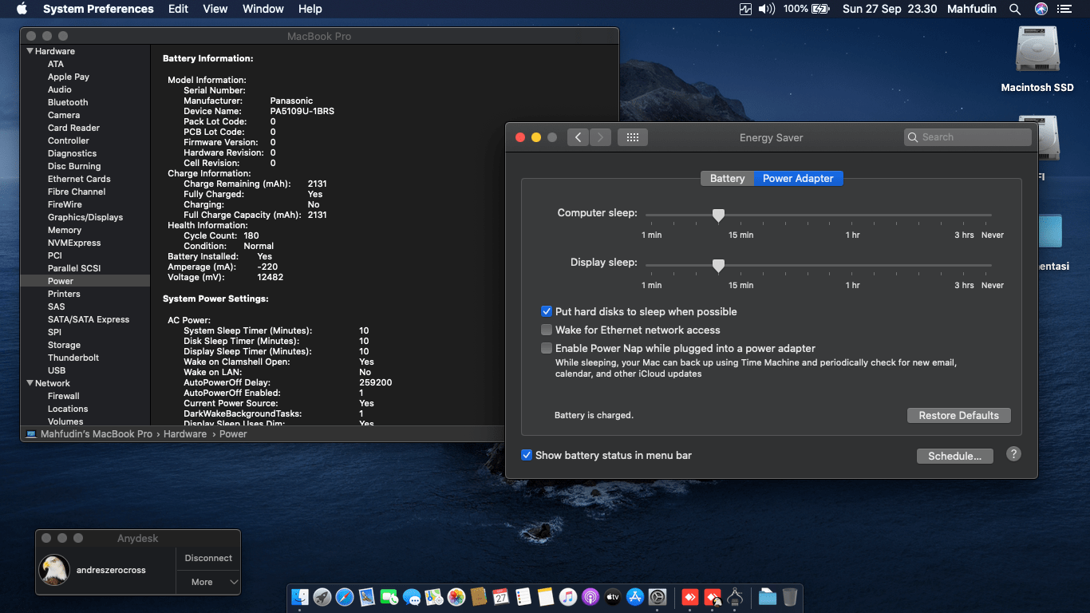Open AnyDesk More dropdown
Viewport: 1090px width, 613px height.
tap(207, 582)
